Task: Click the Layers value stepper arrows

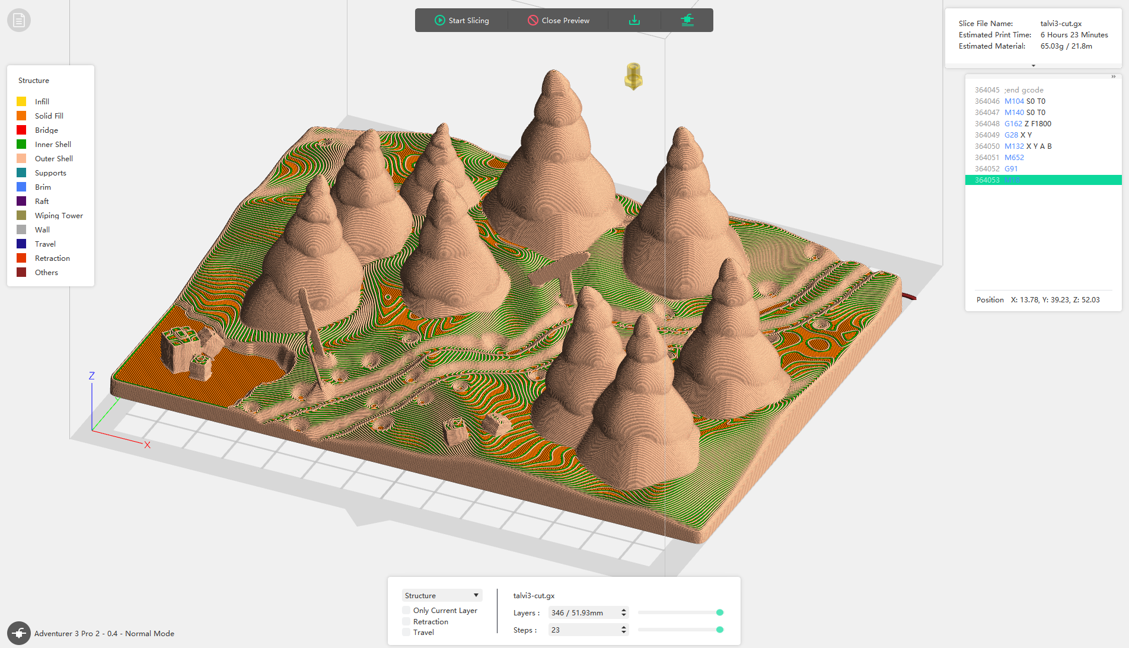Action: pyautogui.click(x=623, y=612)
